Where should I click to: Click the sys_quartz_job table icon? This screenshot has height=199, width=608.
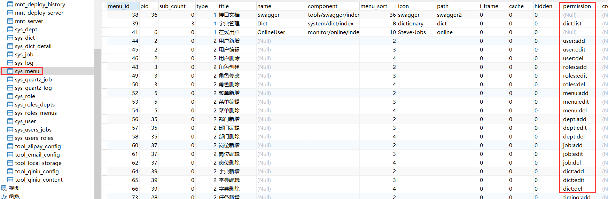coord(10,80)
